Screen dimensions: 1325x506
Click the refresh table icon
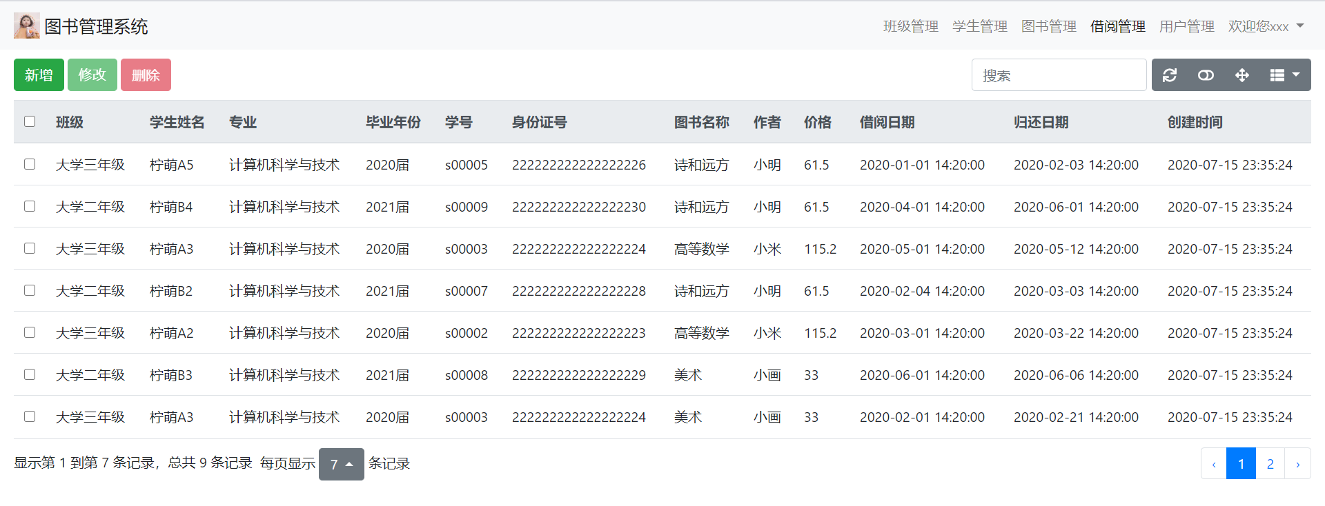click(x=1170, y=75)
